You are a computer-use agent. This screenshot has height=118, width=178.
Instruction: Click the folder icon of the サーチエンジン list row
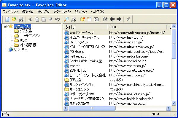tap(67, 89)
